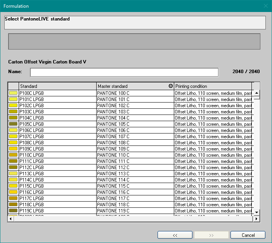Select the P102C LPGB standard

click(x=57, y=106)
